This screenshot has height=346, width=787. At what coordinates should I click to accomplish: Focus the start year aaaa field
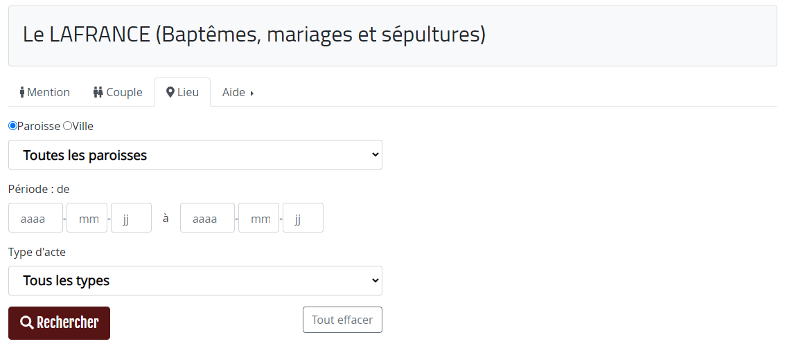[35, 217]
